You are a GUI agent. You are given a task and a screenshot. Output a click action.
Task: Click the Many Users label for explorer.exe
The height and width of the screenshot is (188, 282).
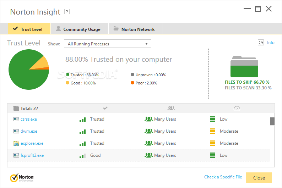[165, 143]
